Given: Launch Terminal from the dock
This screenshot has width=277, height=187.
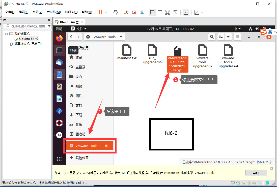Looking at the screenshot, I should [x=59, y=50].
